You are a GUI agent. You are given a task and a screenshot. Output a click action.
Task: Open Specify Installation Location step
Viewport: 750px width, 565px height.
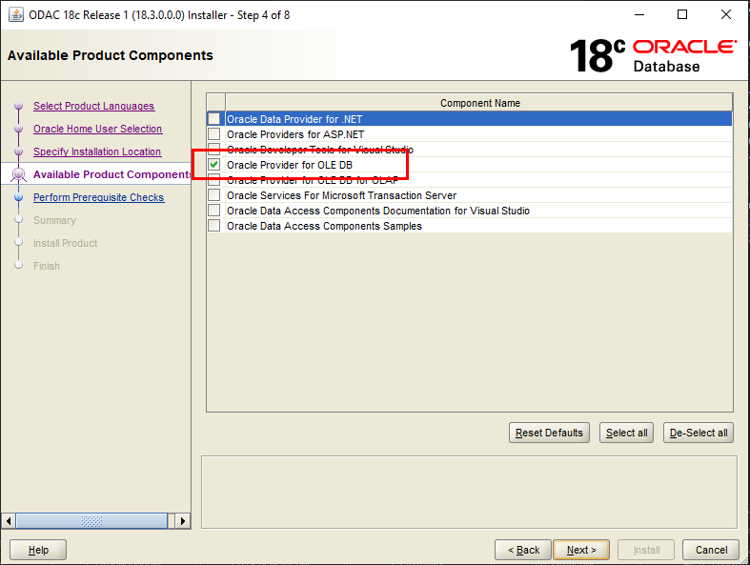point(97,151)
